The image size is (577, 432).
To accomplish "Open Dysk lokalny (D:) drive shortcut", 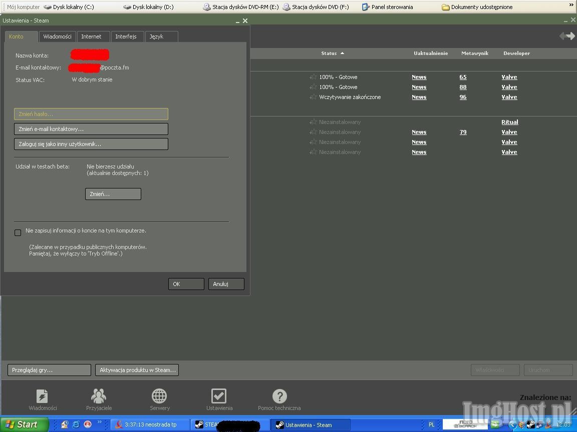I will click(x=148, y=7).
